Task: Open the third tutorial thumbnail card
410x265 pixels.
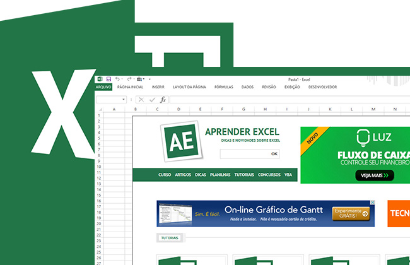Action: pyautogui.click(x=344, y=259)
